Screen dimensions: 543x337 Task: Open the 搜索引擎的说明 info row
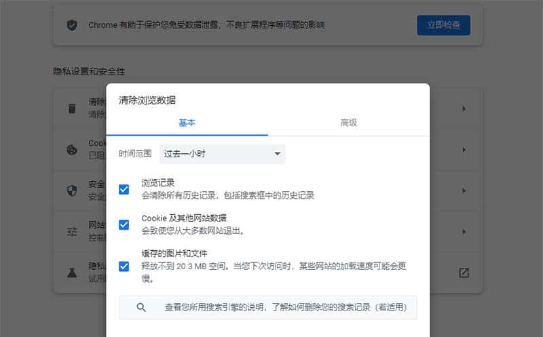267,307
